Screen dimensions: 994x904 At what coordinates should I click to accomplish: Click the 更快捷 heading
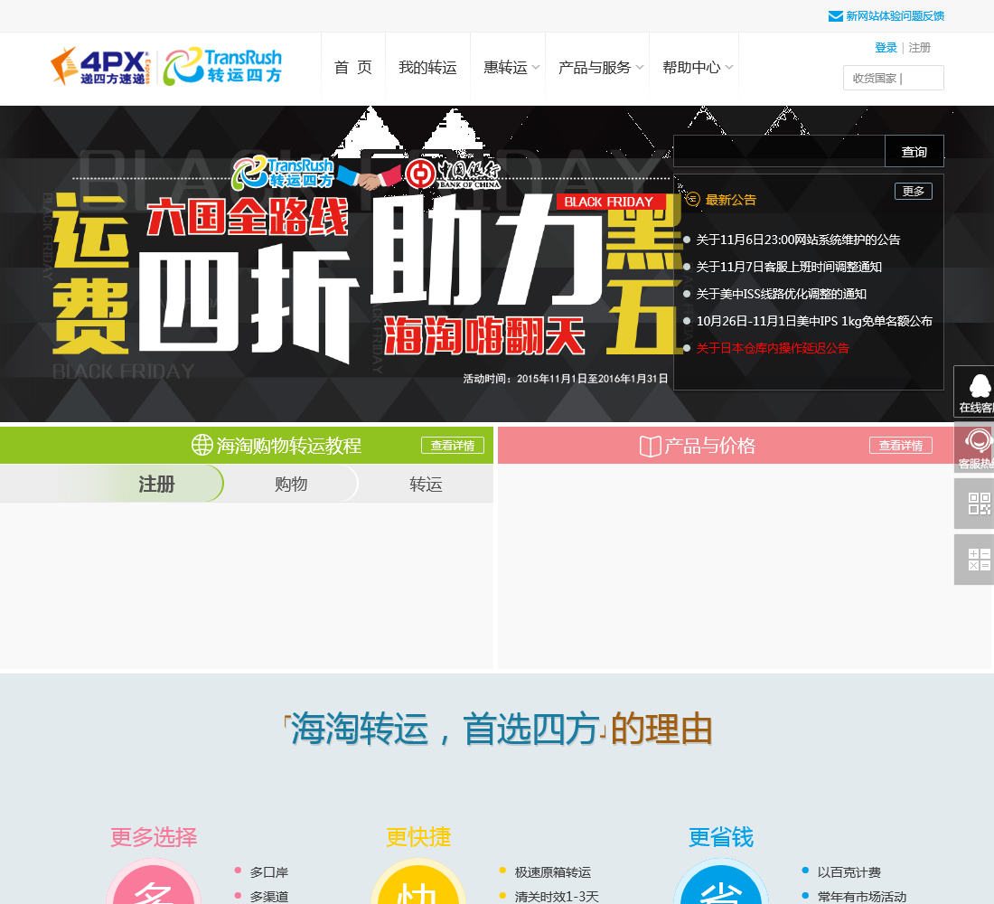click(418, 837)
